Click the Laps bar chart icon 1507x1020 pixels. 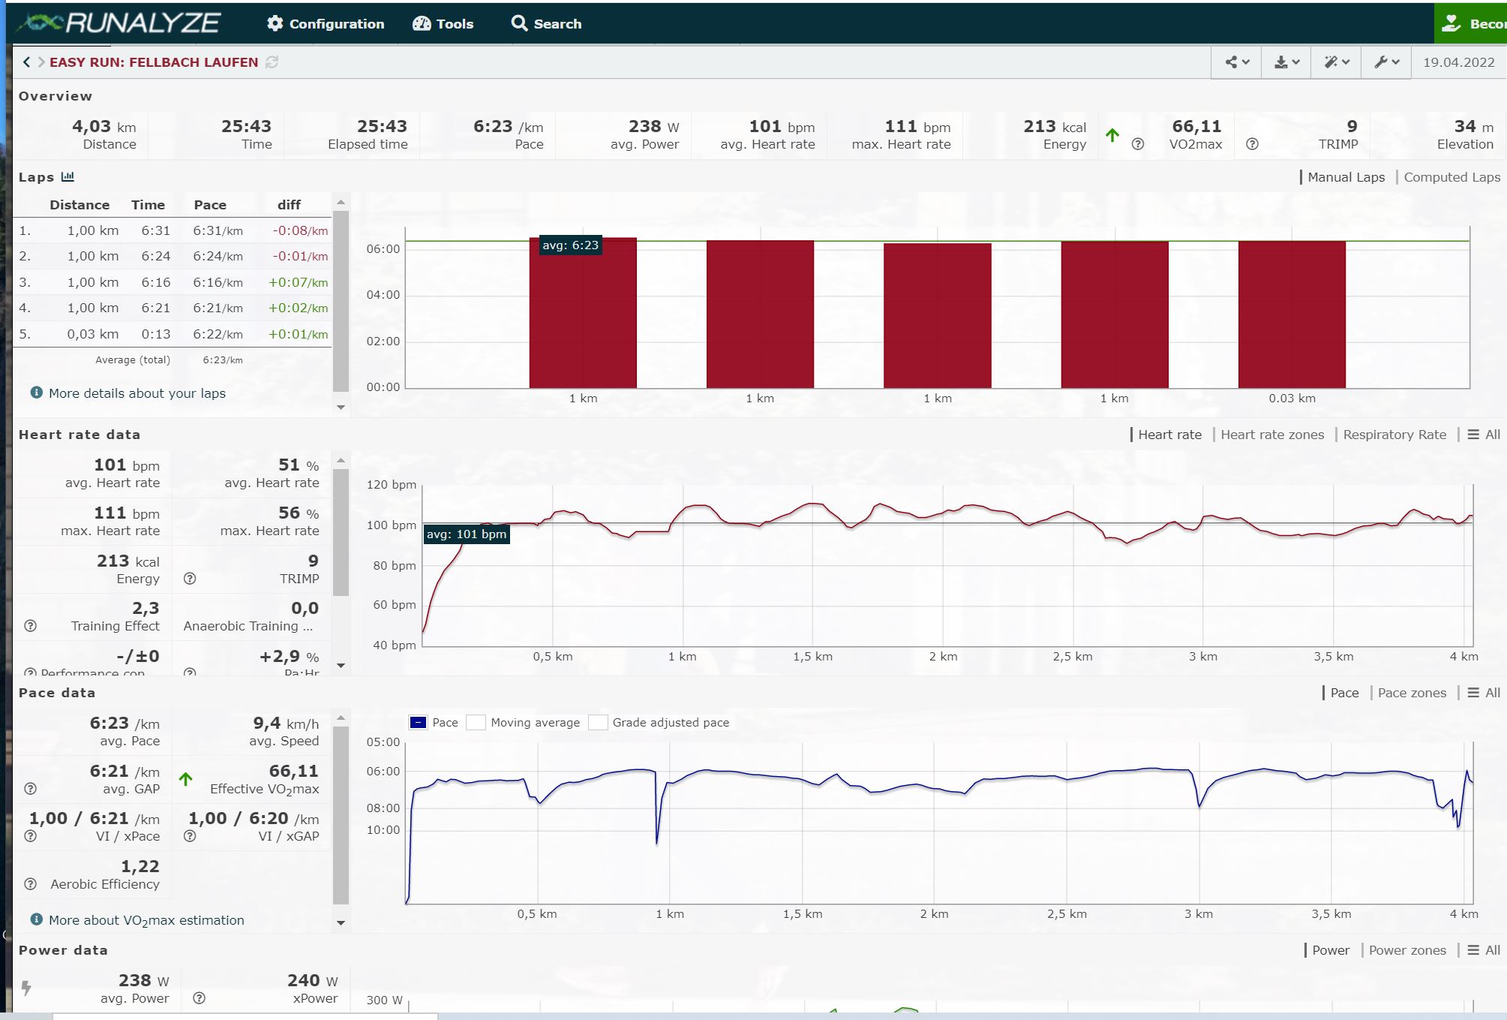pos(68,177)
